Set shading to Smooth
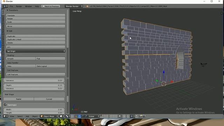 (21, 58)
